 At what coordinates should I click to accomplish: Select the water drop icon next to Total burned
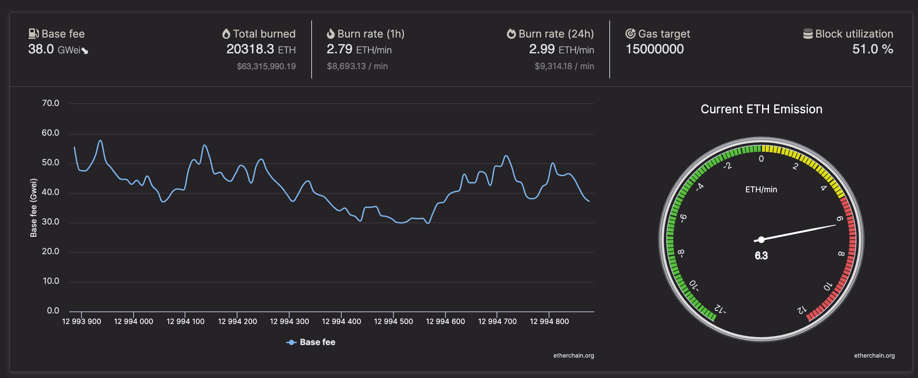[x=227, y=33]
